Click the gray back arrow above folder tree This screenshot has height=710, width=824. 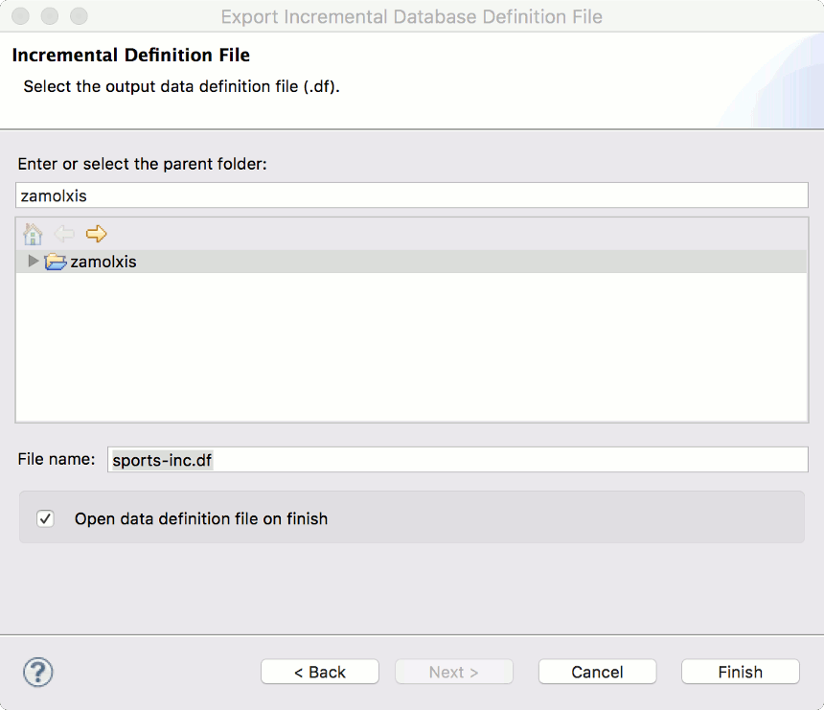tap(64, 234)
